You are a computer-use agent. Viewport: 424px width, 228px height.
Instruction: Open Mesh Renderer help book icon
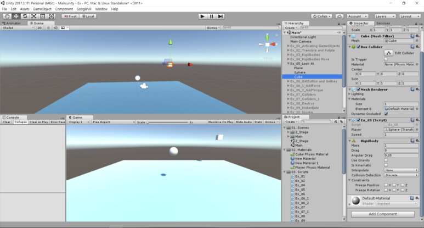click(x=412, y=90)
